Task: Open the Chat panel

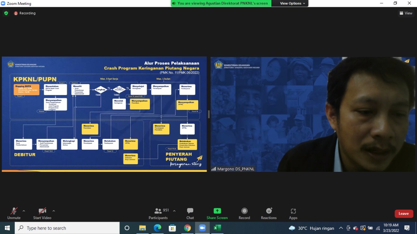Action: [x=190, y=213]
